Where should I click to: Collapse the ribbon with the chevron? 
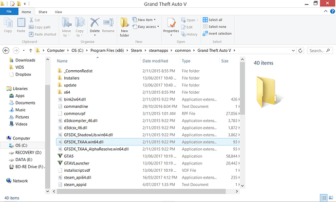[326, 11]
